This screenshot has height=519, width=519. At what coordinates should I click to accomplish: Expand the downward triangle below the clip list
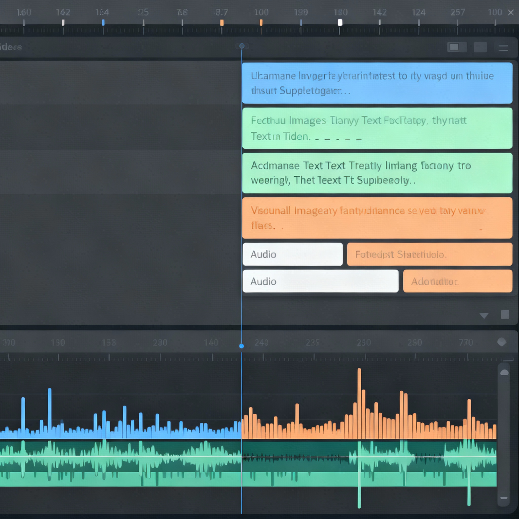pos(484,315)
